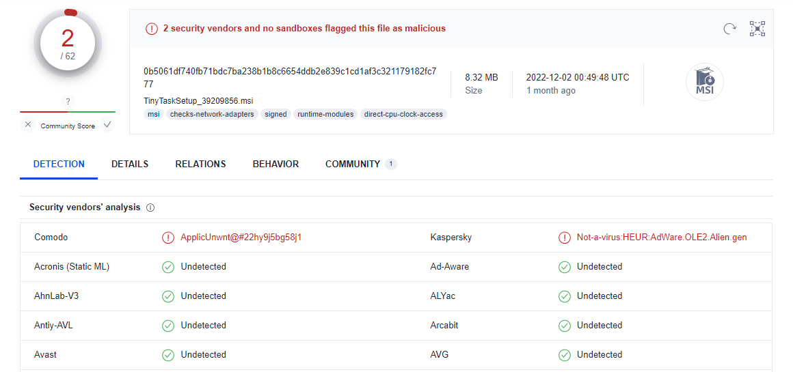
Task: Select the checks-network-adapters tag
Action: (x=212, y=114)
